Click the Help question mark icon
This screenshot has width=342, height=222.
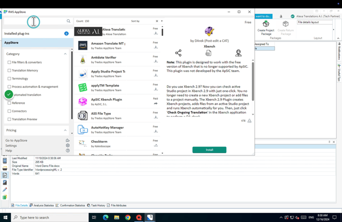(68, 150)
